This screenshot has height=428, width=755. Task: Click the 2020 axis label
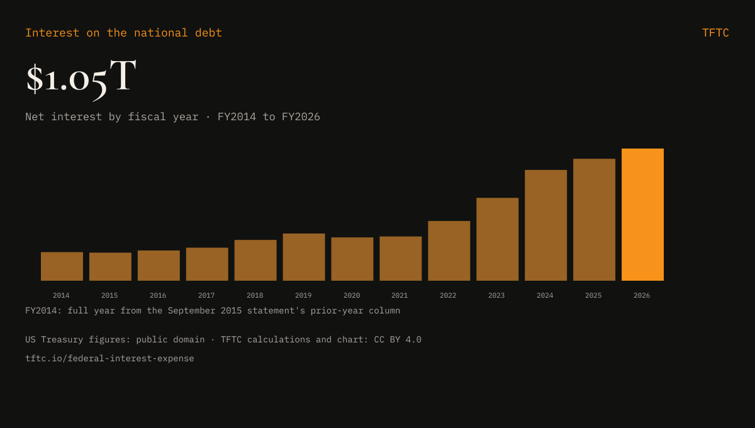tap(352, 295)
